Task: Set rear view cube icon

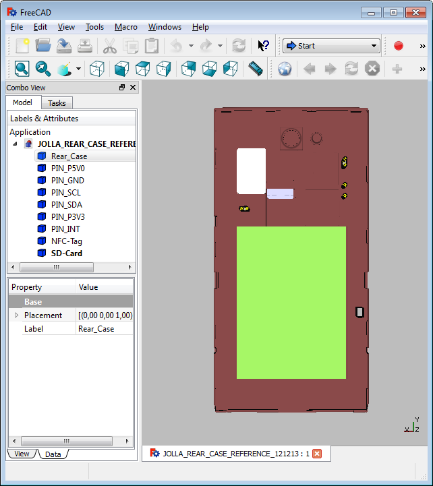Action: pos(189,69)
